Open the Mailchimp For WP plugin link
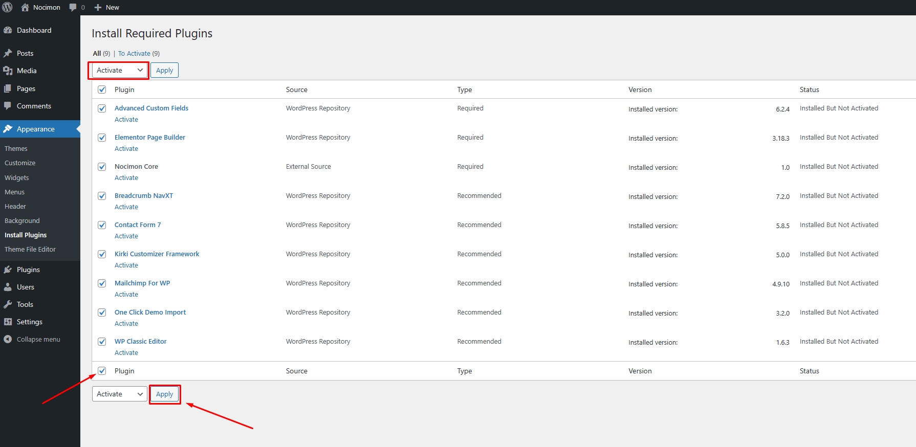The width and height of the screenshot is (916, 447). pyautogui.click(x=142, y=283)
